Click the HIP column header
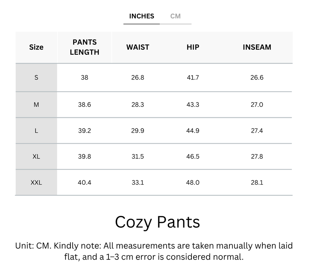 (193, 47)
